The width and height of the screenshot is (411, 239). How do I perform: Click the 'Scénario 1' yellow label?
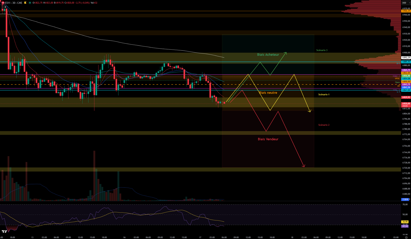point(324,95)
